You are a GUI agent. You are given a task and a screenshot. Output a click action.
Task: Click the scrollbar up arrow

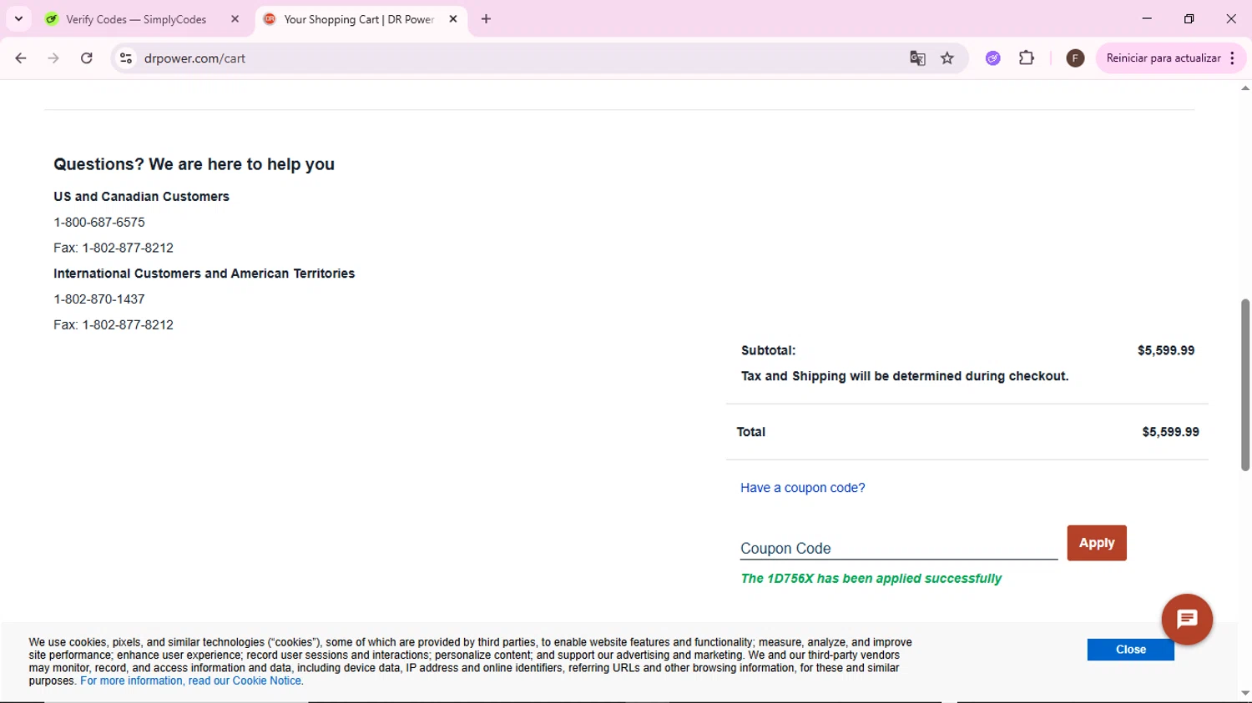coord(1245,88)
